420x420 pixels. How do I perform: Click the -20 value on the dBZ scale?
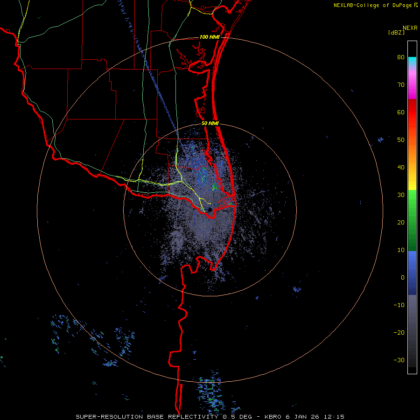click(x=399, y=332)
